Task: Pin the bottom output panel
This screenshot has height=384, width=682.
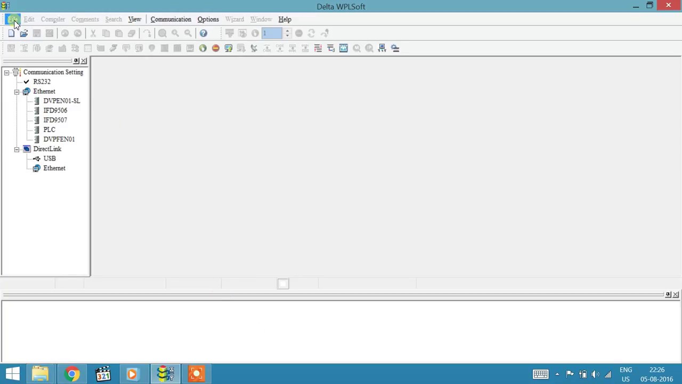Action: coord(668,294)
